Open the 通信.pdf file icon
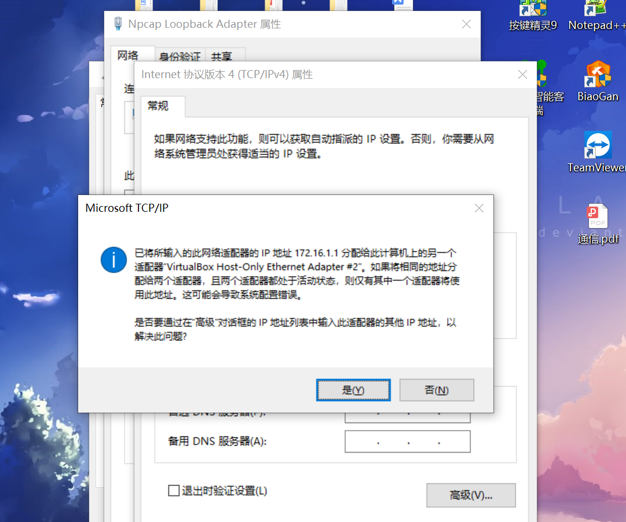The height and width of the screenshot is (522, 626). pos(598,223)
